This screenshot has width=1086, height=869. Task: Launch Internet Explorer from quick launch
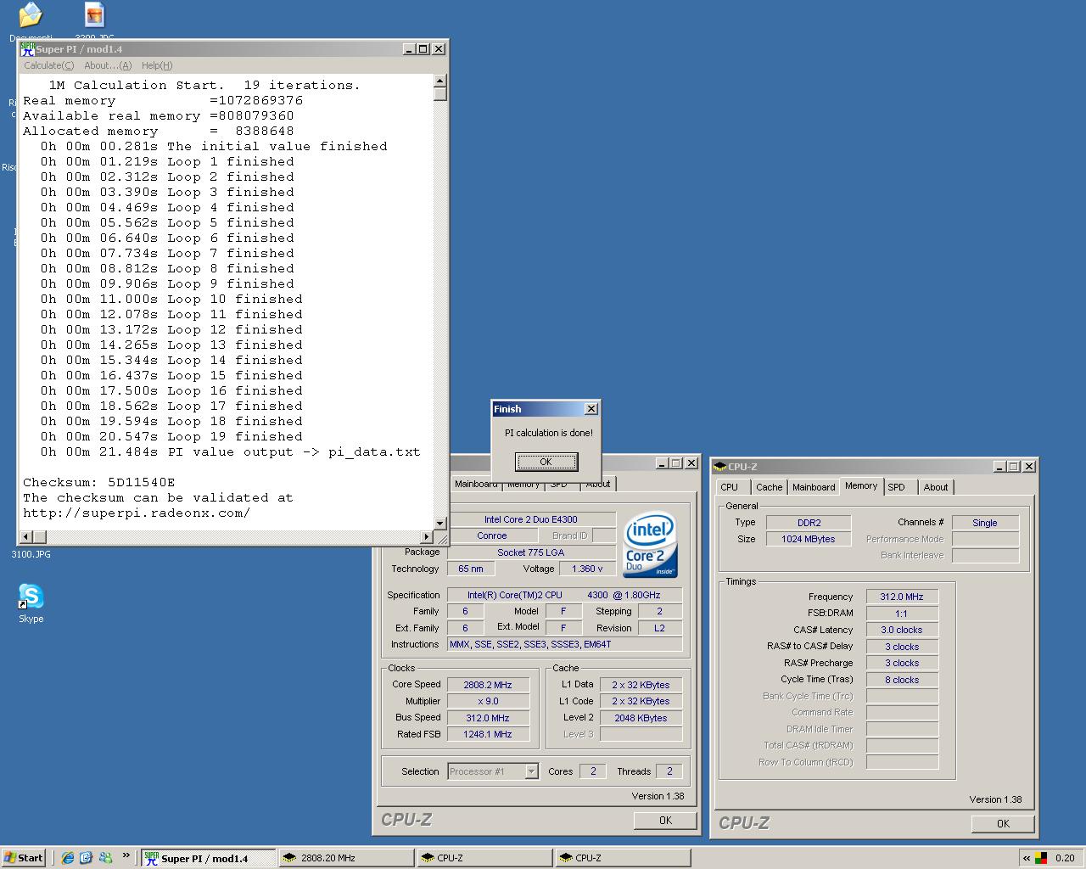[x=68, y=858]
